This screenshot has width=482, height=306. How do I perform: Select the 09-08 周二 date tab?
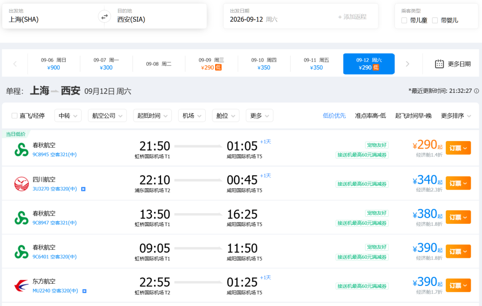pos(158,64)
